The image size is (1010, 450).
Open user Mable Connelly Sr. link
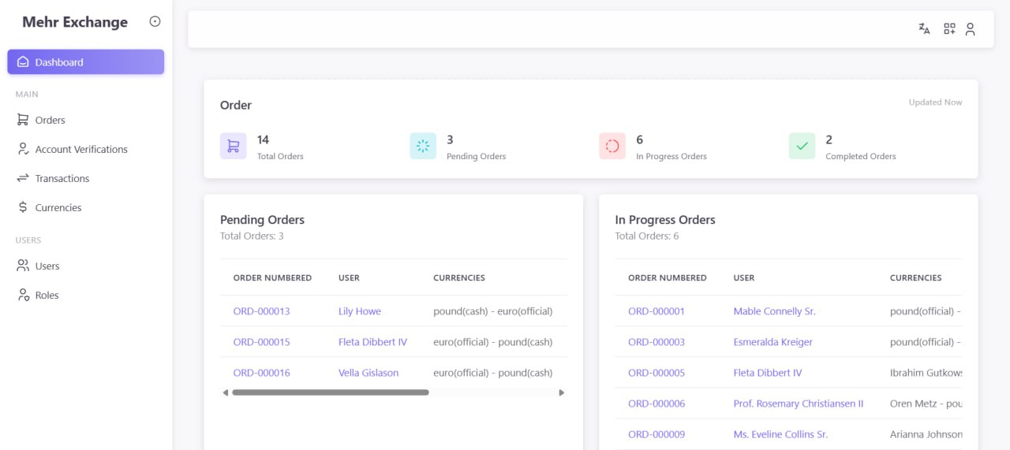coord(774,311)
